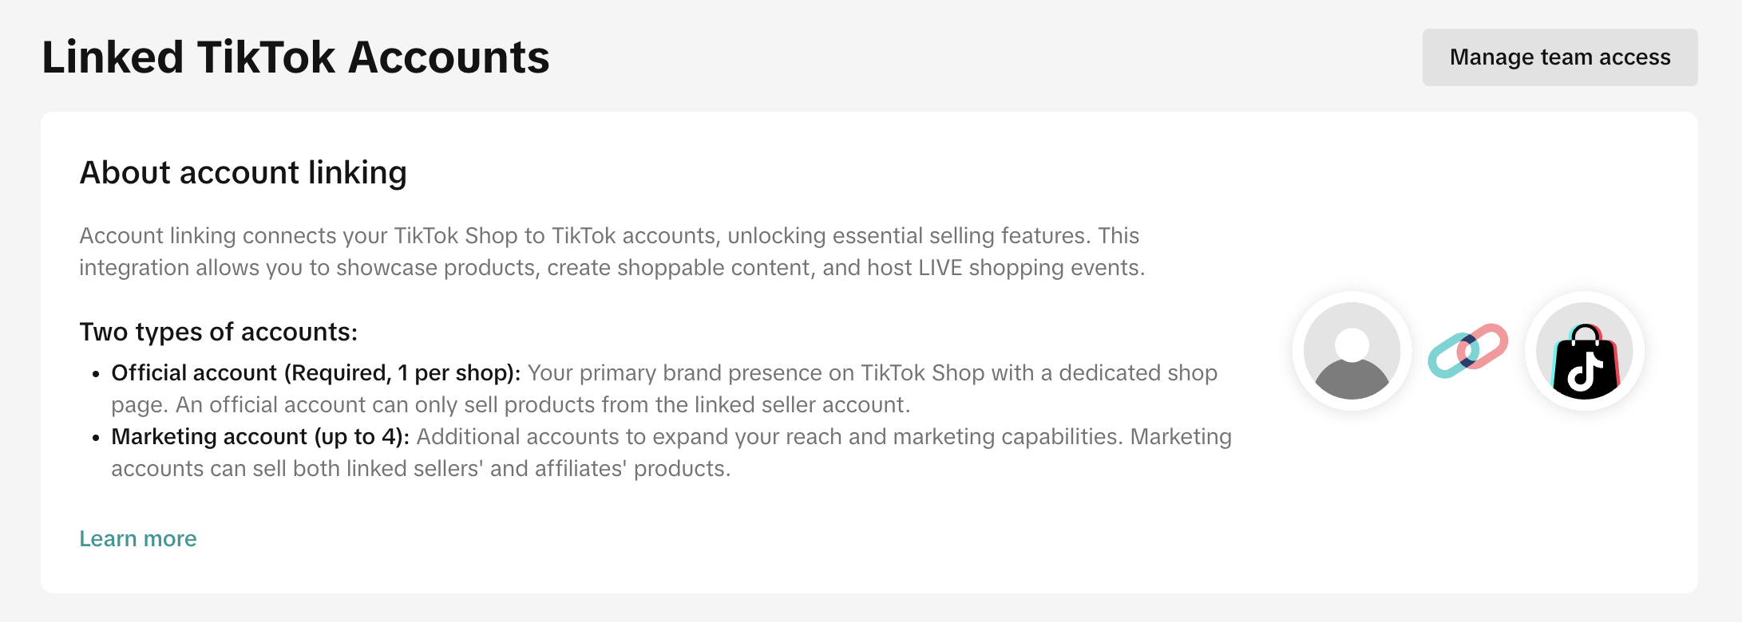The height and width of the screenshot is (622, 1742).
Task: Click the text about primary brand presence
Action: [872, 373]
